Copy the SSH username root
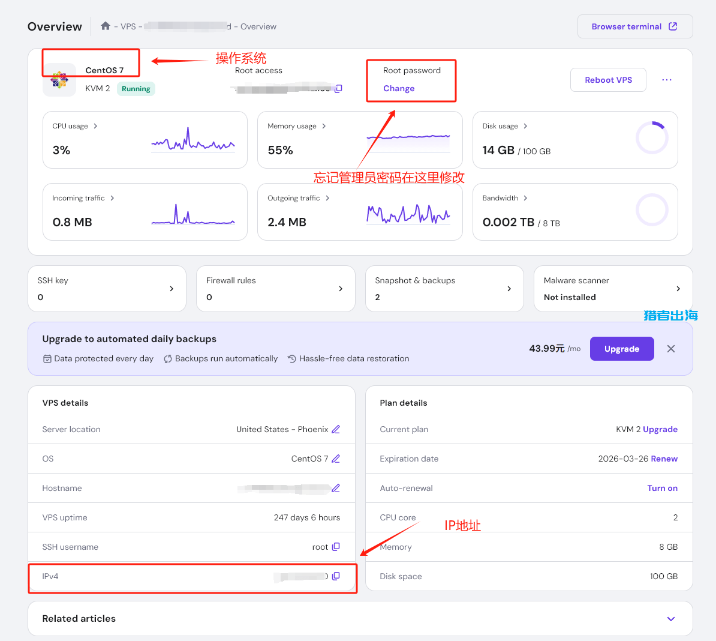Viewport: 716px width, 641px height. [x=336, y=547]
